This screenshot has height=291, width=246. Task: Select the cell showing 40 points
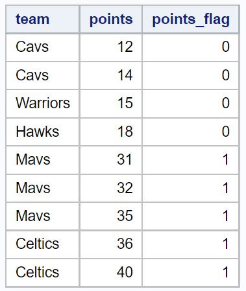111,272
